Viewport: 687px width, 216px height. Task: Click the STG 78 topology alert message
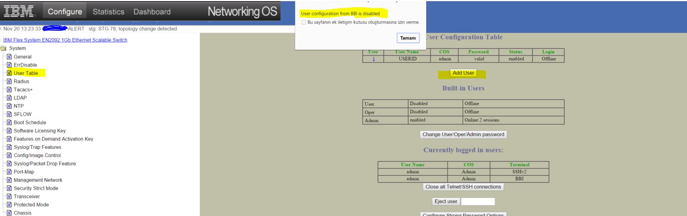point(133,29)
